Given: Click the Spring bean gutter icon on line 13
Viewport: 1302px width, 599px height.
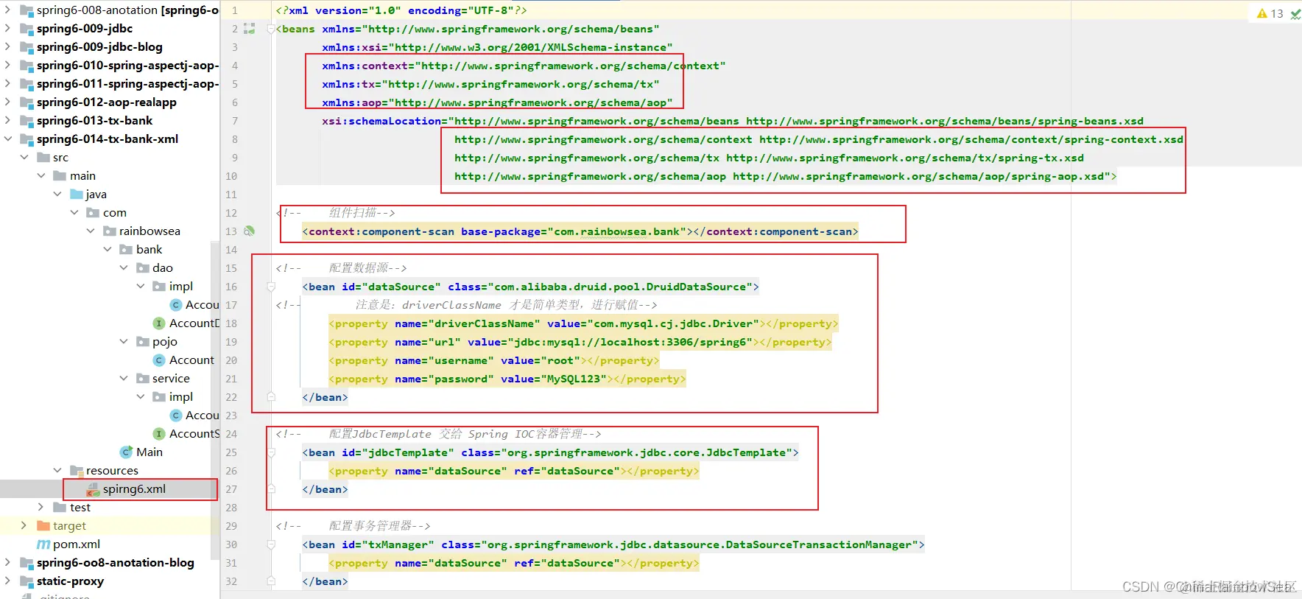Looking at the screenshot, I should [x=250, y=231].
